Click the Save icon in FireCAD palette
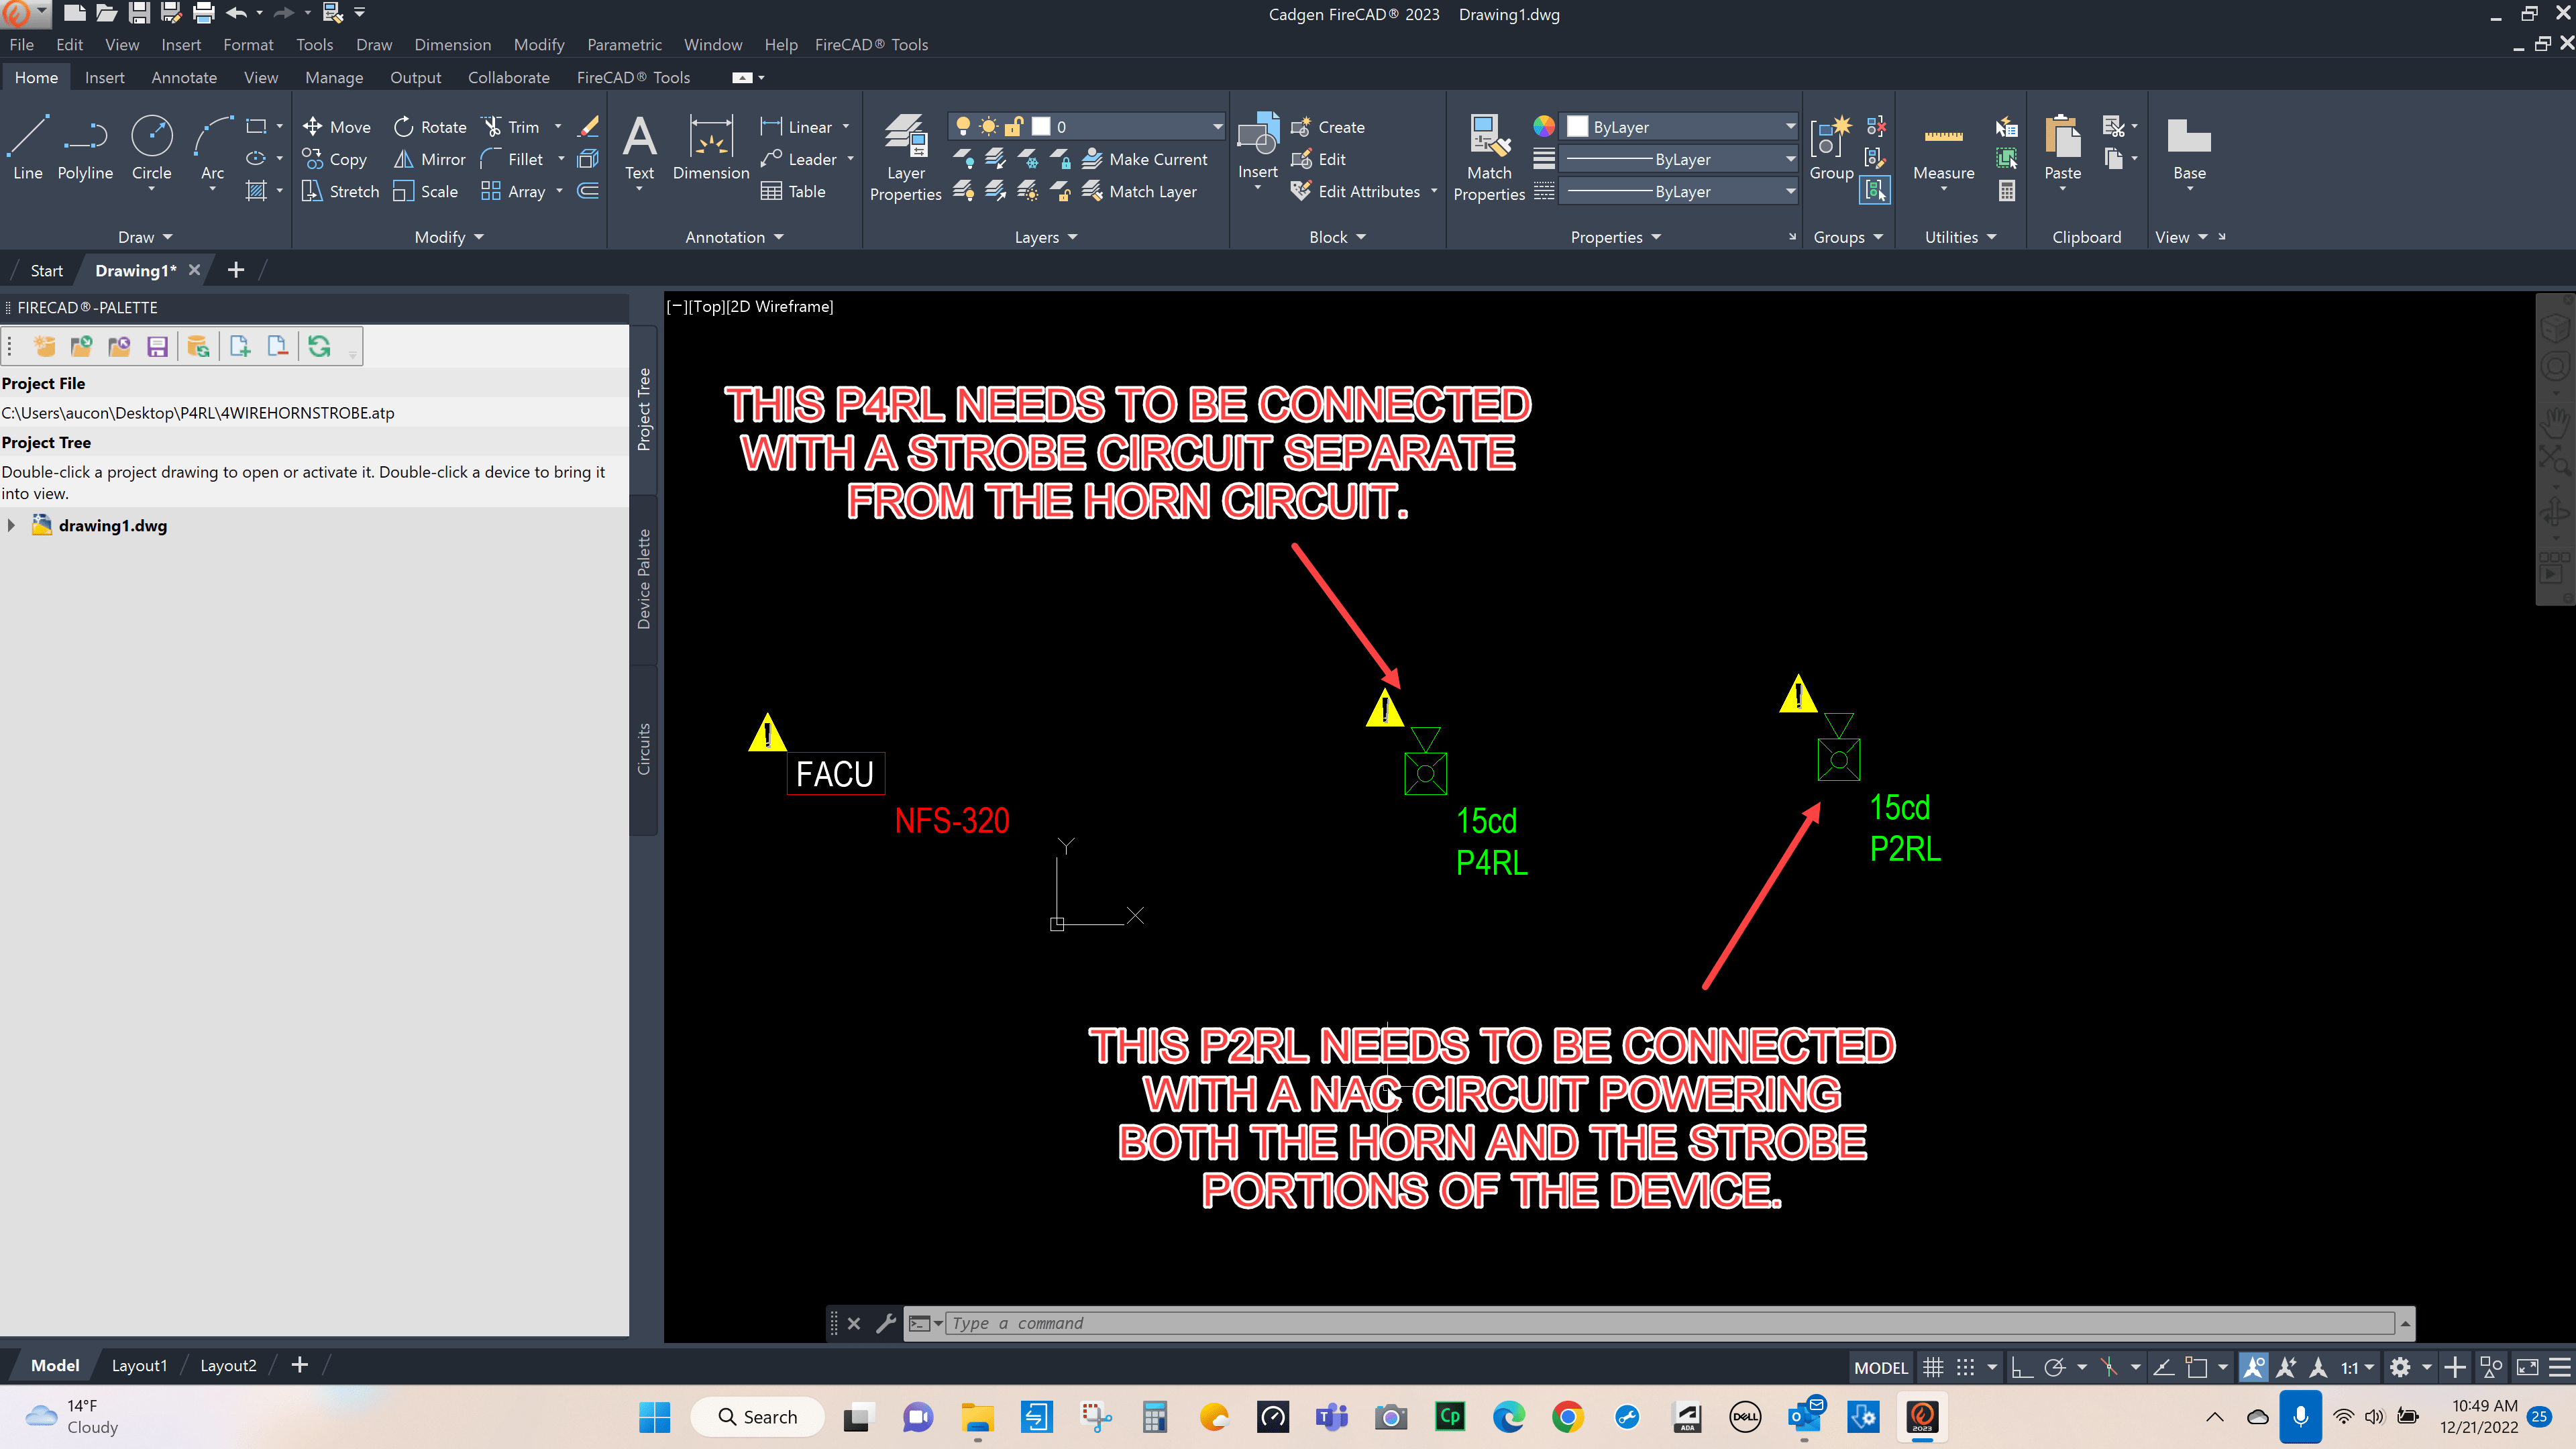 coord(157,346)
